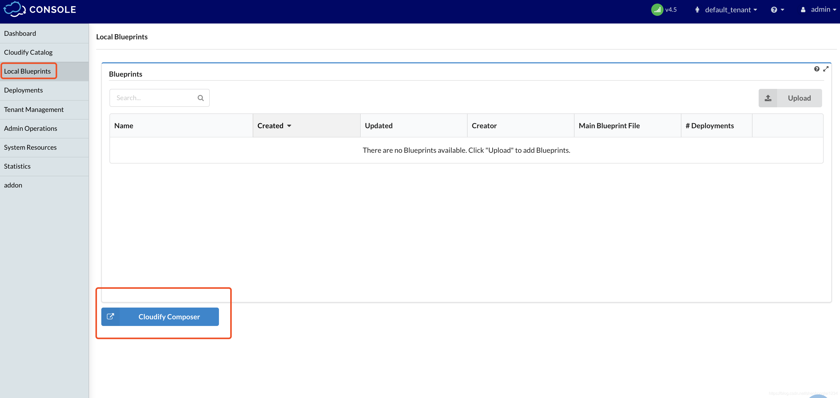Click the no Blueprints available message
Screen dimensions: 840x398
(466, 150)
